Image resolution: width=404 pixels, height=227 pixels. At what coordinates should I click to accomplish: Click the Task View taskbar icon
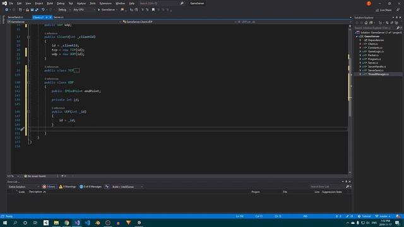[x=35, y=223]
